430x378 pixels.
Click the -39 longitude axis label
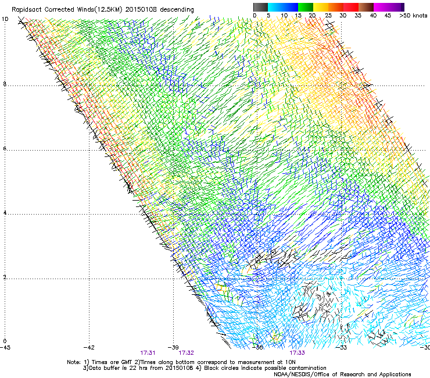[173, 348]
